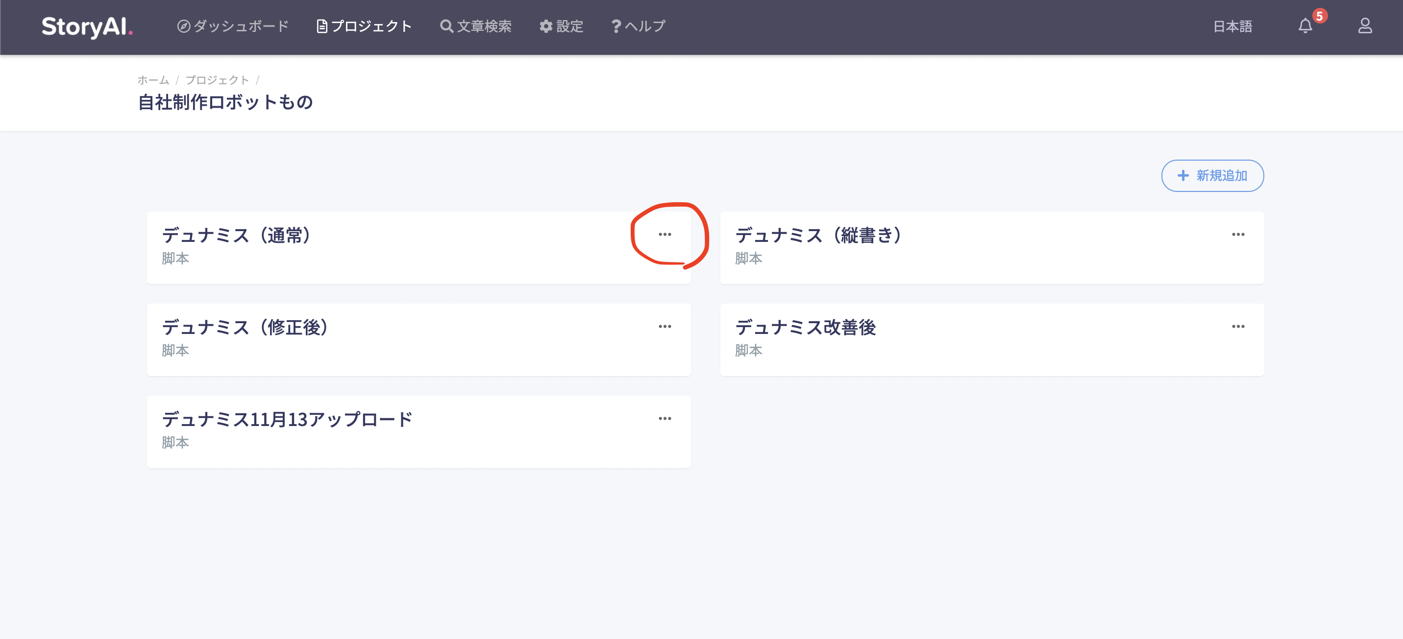
Task: Click the 新規追加 button
Action: click(x=1212, y=175)
